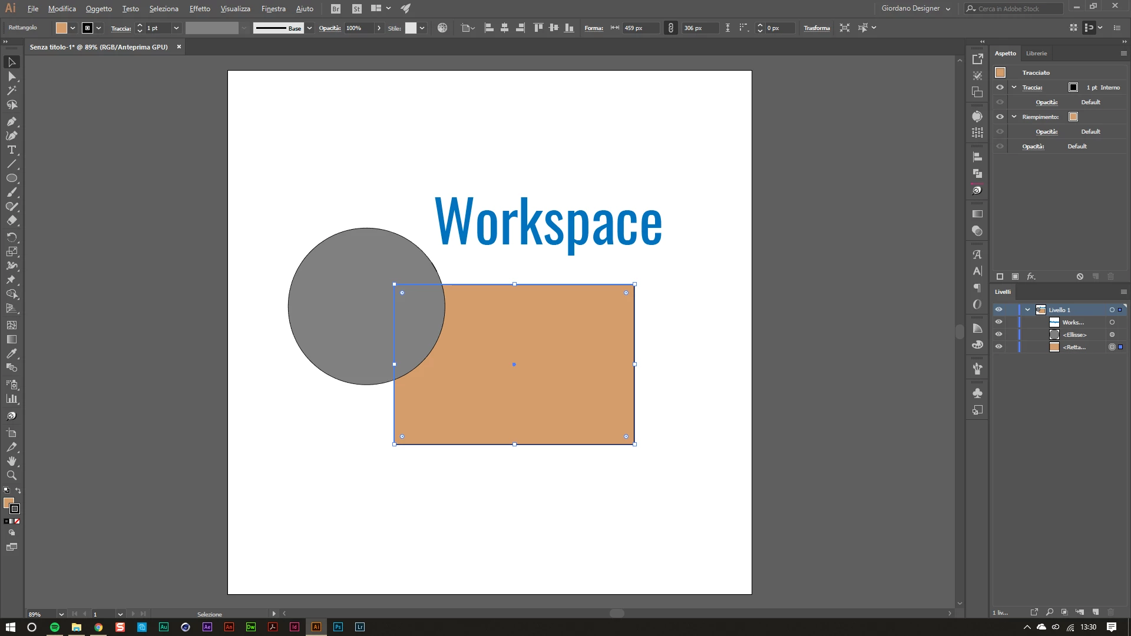The image size is (1131, 636).
Task: Open the stroke weight dropdown
Action: [x=176, y=28]
